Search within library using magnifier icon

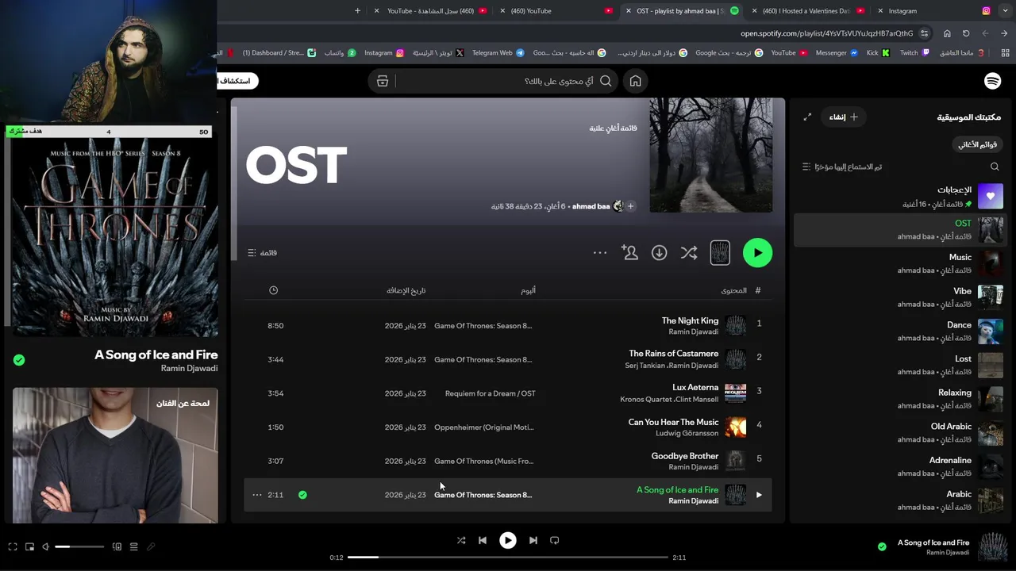pyautogui.click(x=995, y=167)
